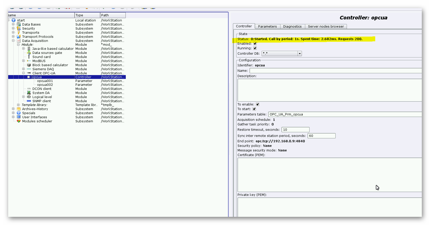Click the Block based calculator cube icon
430x225 pixels.
coord(29,65)
